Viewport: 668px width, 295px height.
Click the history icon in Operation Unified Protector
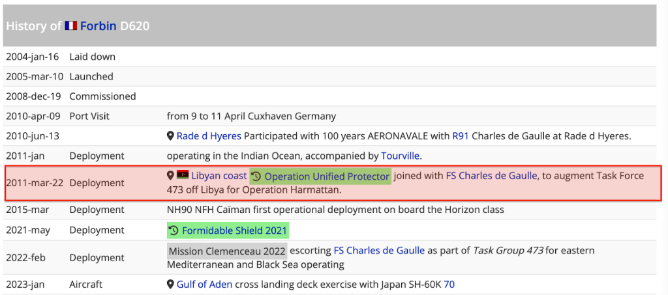(x=256, y=176)
